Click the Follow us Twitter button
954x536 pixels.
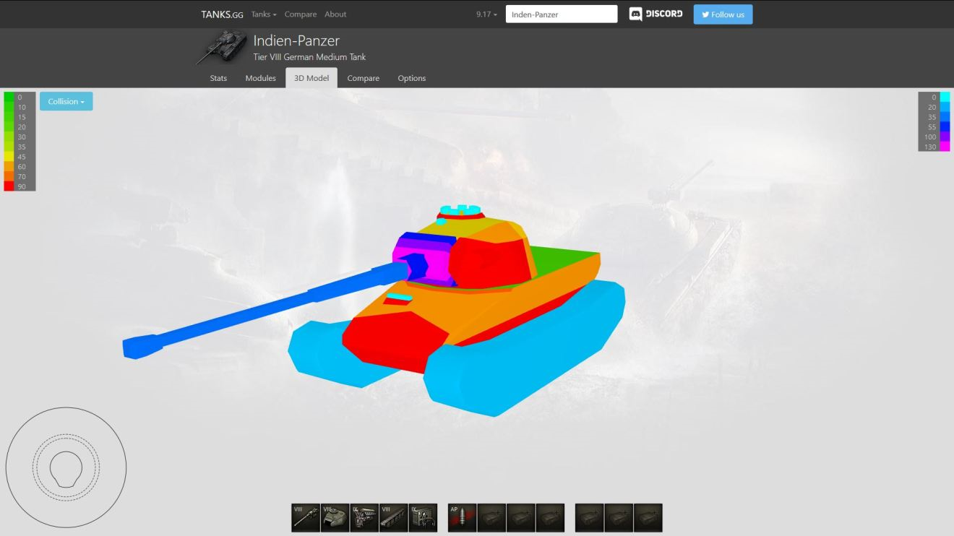tap(723, 14)
